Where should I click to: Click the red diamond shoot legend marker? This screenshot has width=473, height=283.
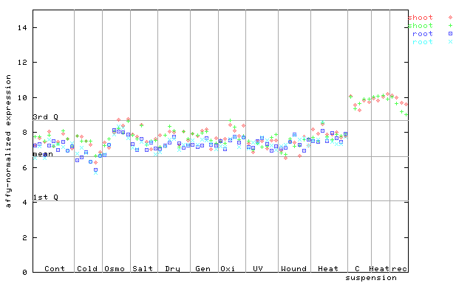coord(450,18)
